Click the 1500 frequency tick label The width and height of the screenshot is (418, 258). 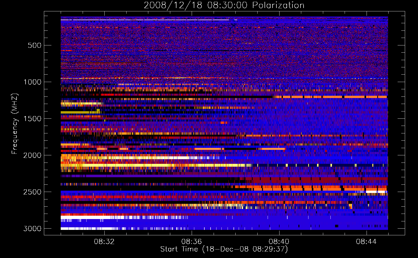pyautogui.click(x=32, y=119)
